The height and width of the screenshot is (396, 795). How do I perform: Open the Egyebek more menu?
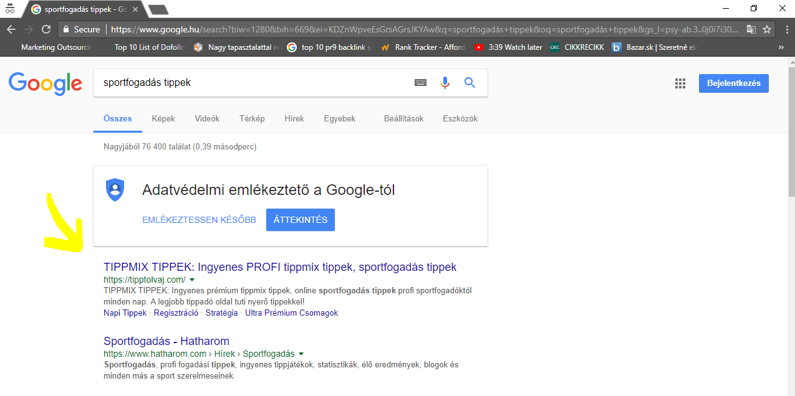340,119
